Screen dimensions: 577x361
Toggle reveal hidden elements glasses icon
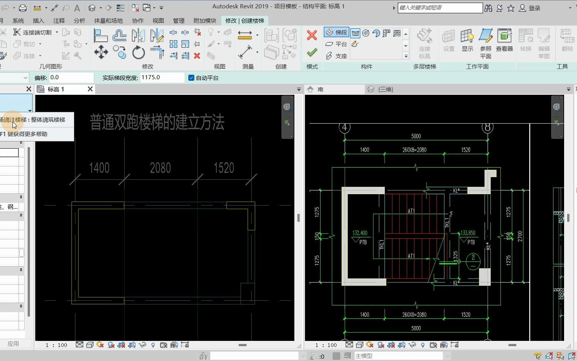tap(143, 345)
